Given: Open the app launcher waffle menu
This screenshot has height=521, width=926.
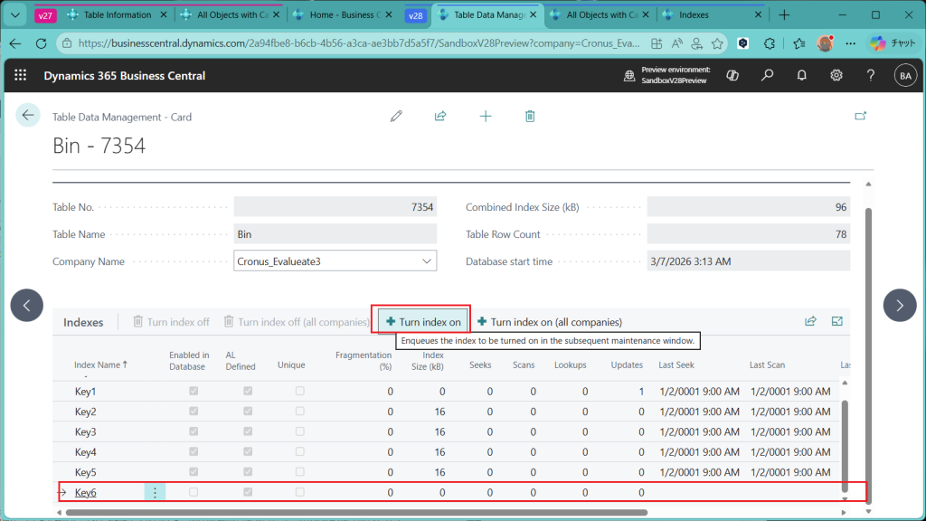Looking at the screenshot, I should (21, 76).
